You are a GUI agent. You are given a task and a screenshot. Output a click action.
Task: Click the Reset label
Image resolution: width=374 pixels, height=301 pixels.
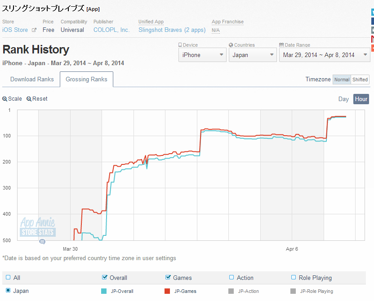pos(40,99)
